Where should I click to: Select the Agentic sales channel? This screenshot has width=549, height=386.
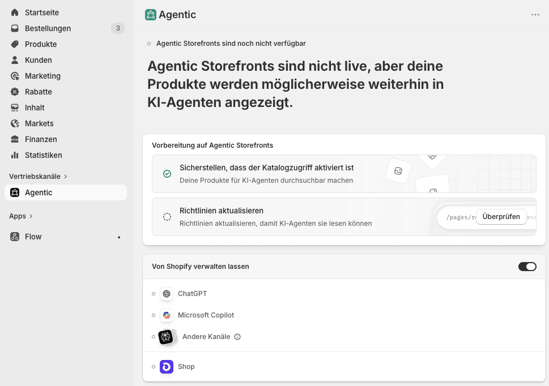66,192
